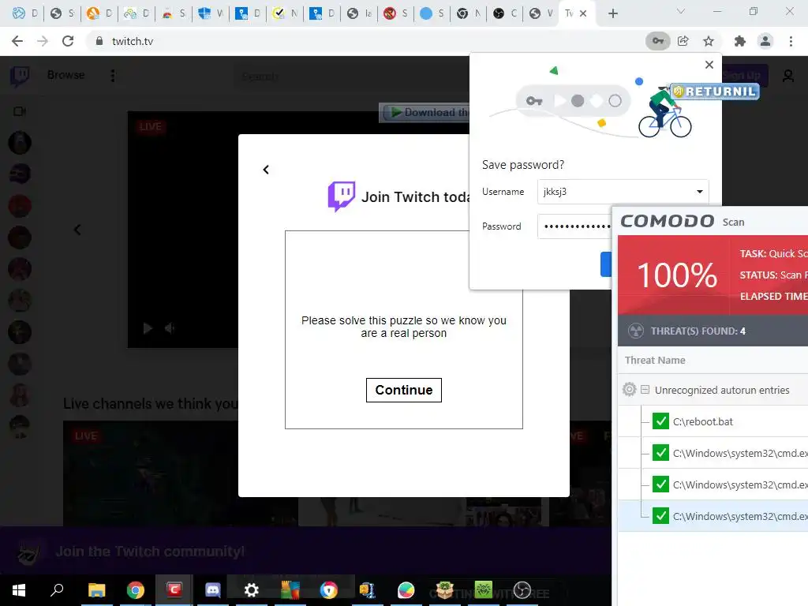
Task: Open the three-dot menu next to Browse
Action: (113, 76)
